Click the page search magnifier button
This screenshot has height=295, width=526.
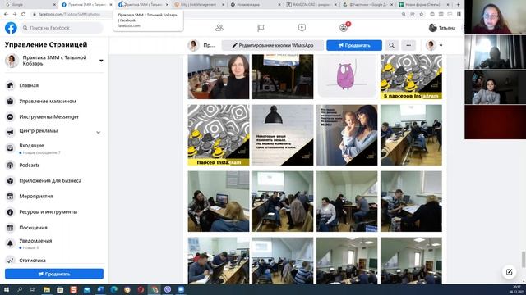pos(391,45)
